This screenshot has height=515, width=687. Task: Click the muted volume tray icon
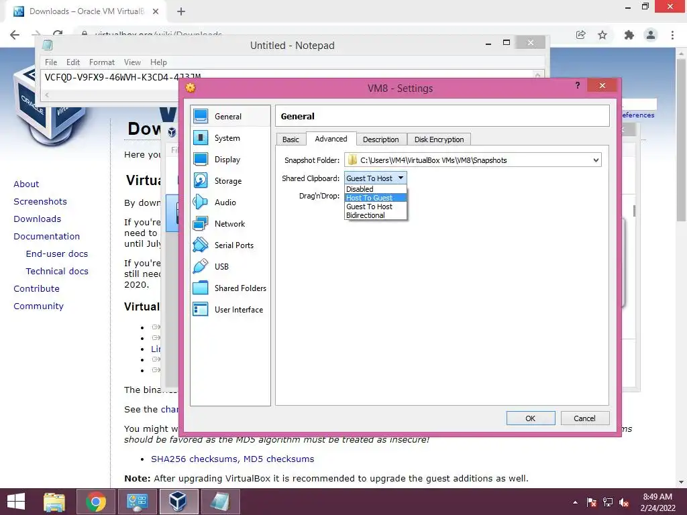tap(624, 503)
